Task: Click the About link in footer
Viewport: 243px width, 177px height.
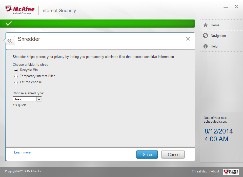Action: pos(215,171)
